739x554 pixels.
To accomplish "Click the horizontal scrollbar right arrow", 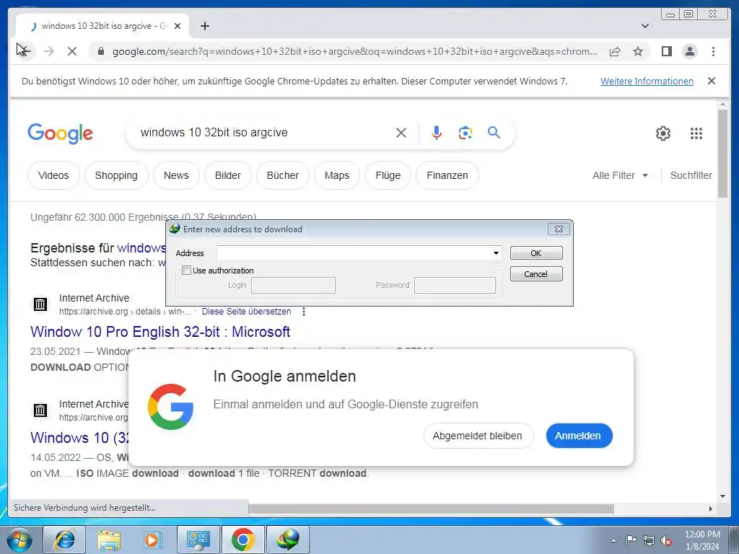I will (711, 509).
